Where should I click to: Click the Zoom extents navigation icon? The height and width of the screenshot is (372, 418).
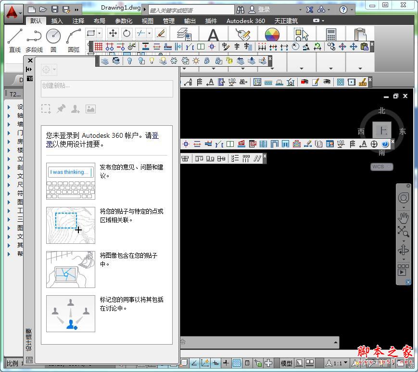404,231
